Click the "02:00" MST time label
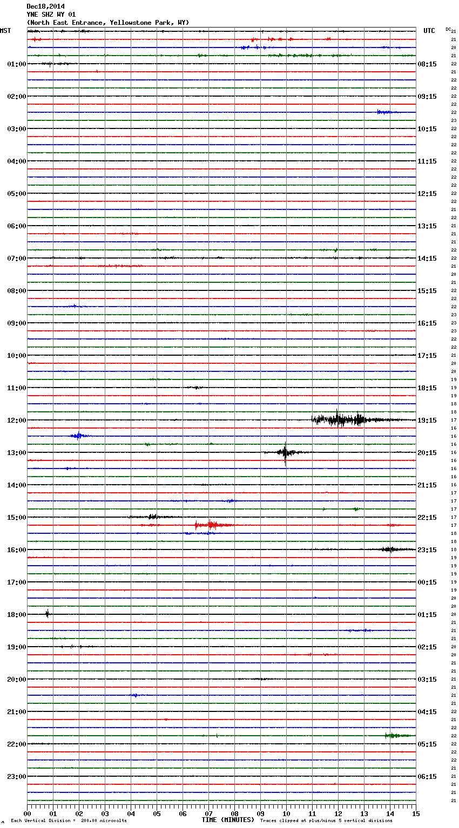 17,97
